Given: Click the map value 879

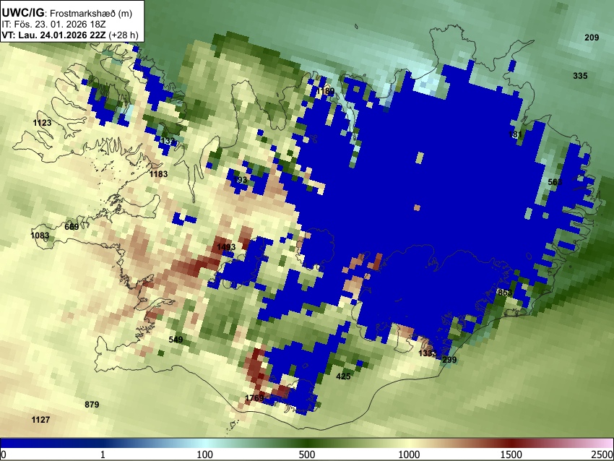Looking at the screenshot, I should (92, 405).
